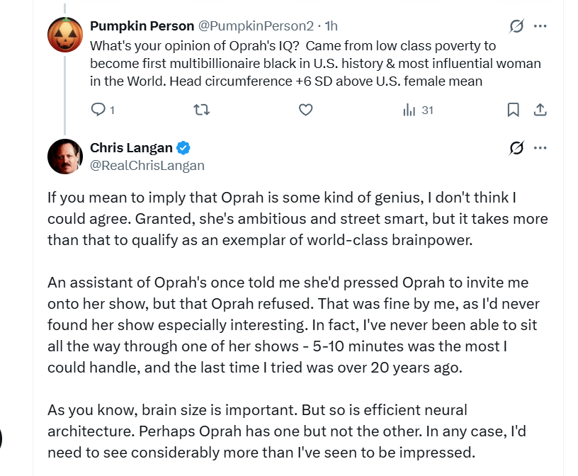The width and height of the screenshot is (578, 476).
Task: Click Grok icon on Chris Langan's tweet
Action: [516, 148]
